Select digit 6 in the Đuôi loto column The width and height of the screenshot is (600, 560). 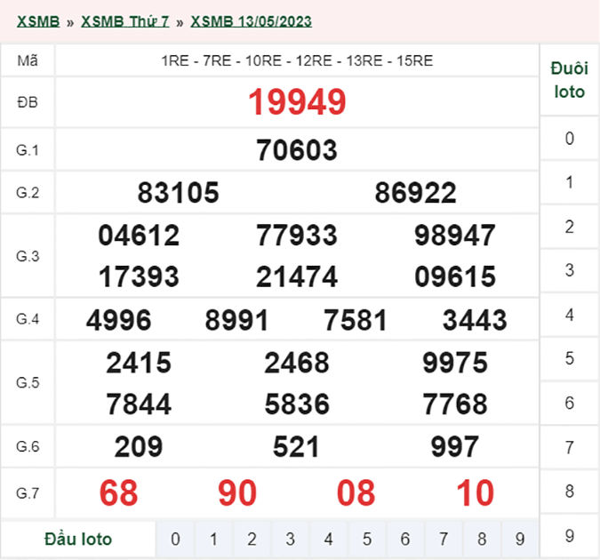(x=569, y=403)
